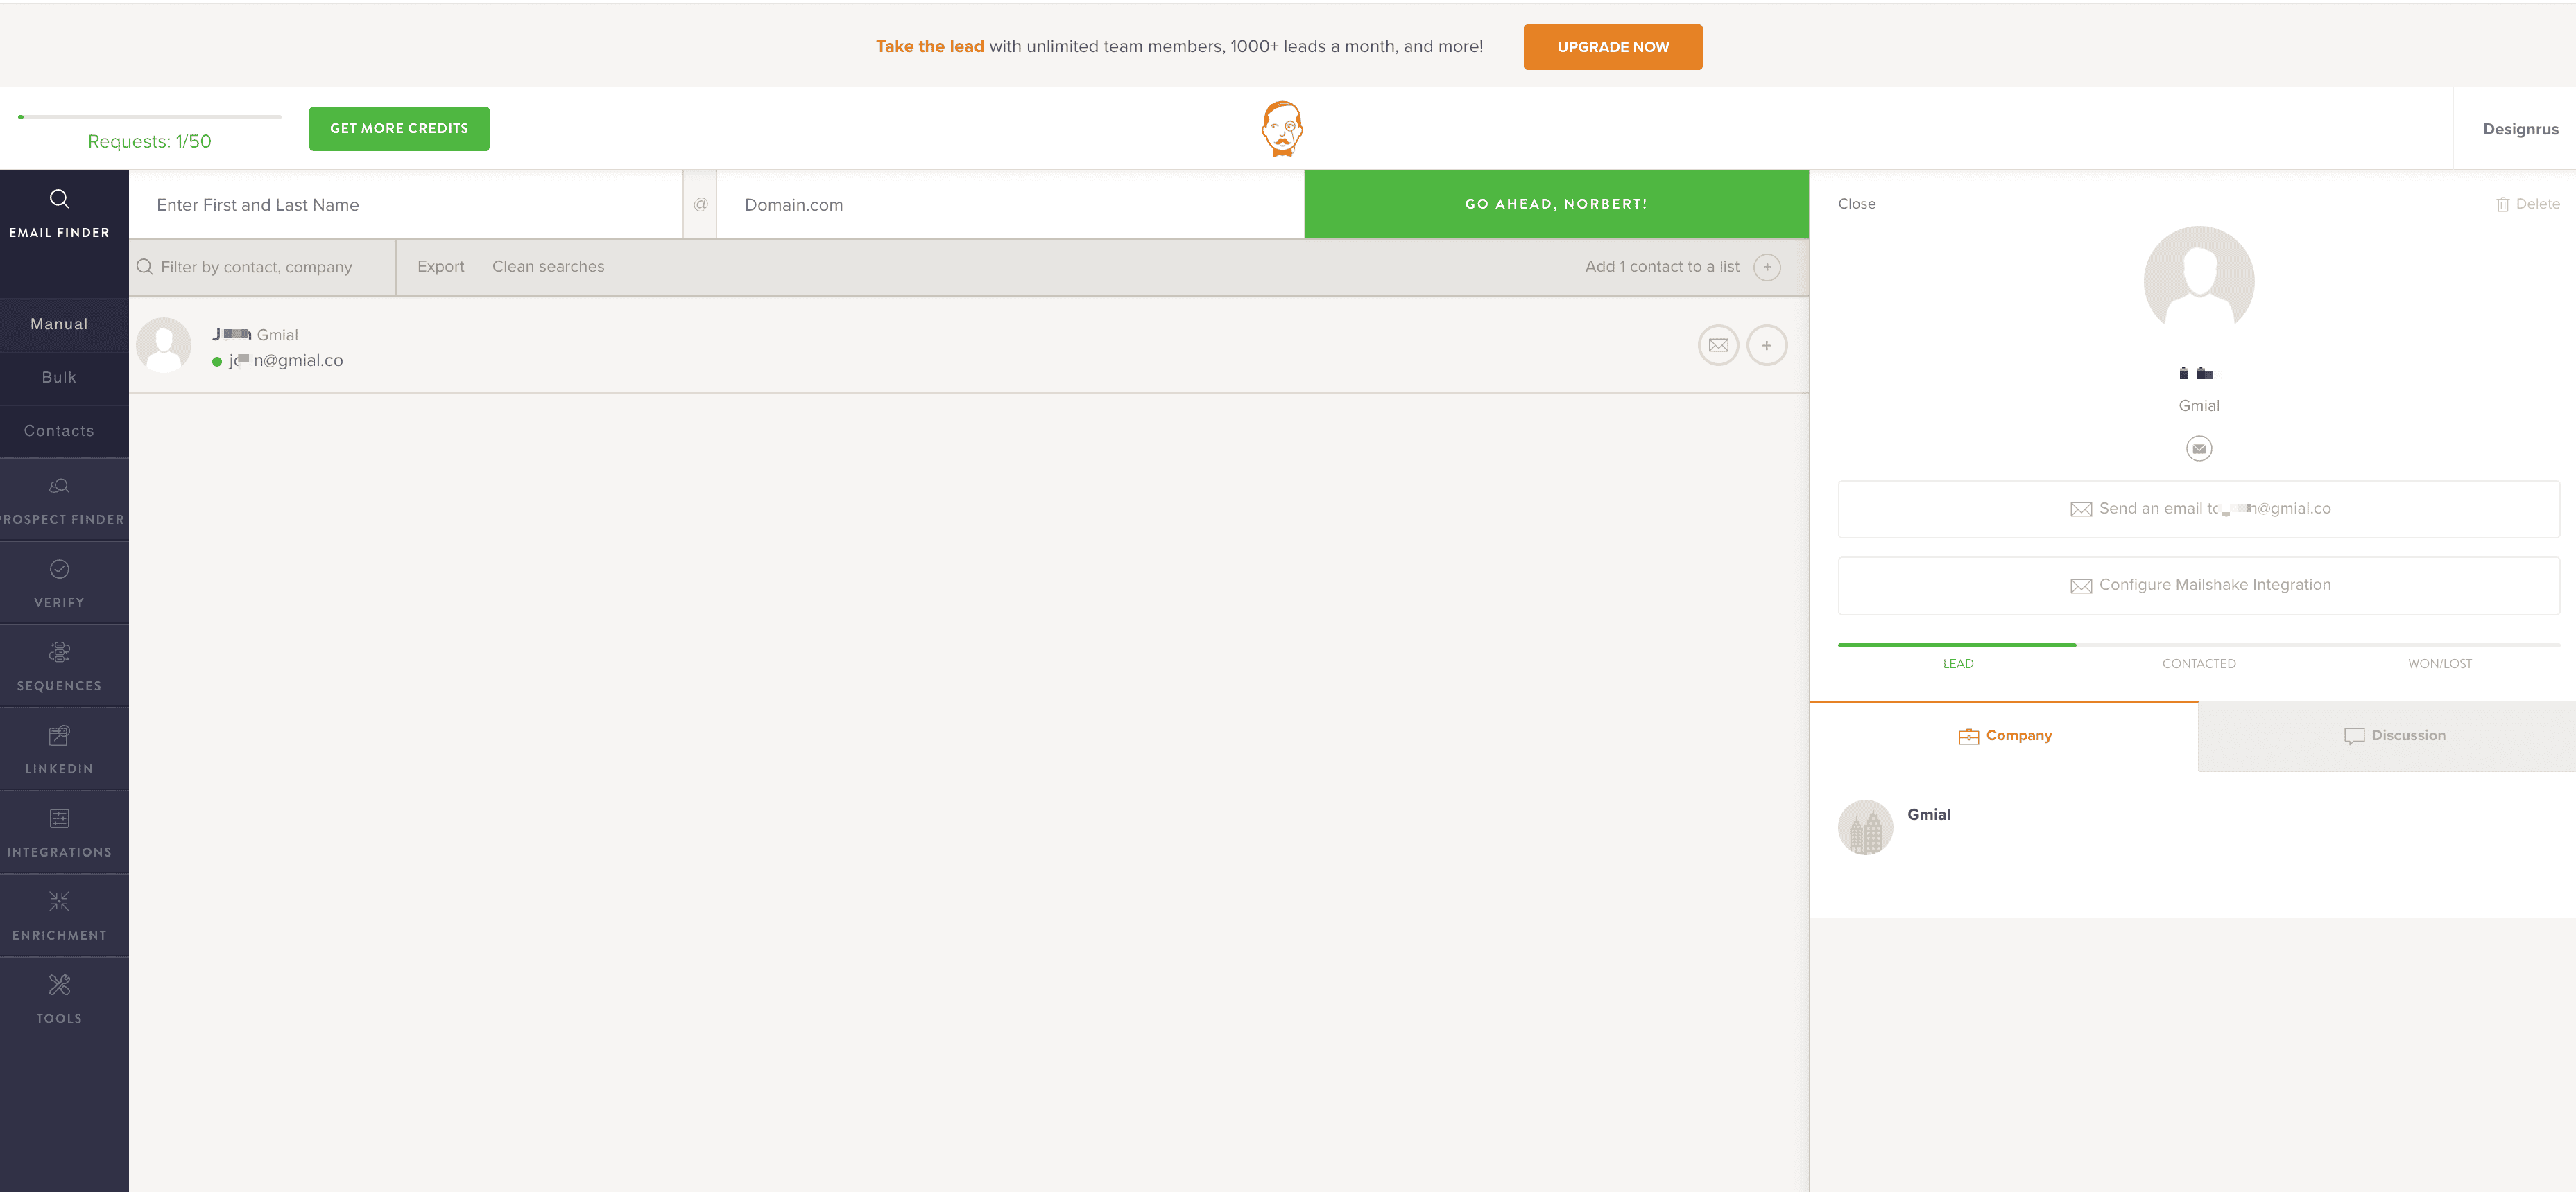Open the Bulk menu item
The image size is (2576, 1192).
tap(59, 378)
